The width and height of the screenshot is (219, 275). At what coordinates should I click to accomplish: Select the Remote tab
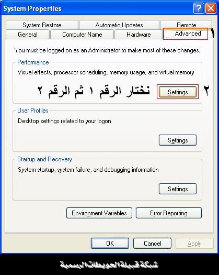[x=186, y=25]
